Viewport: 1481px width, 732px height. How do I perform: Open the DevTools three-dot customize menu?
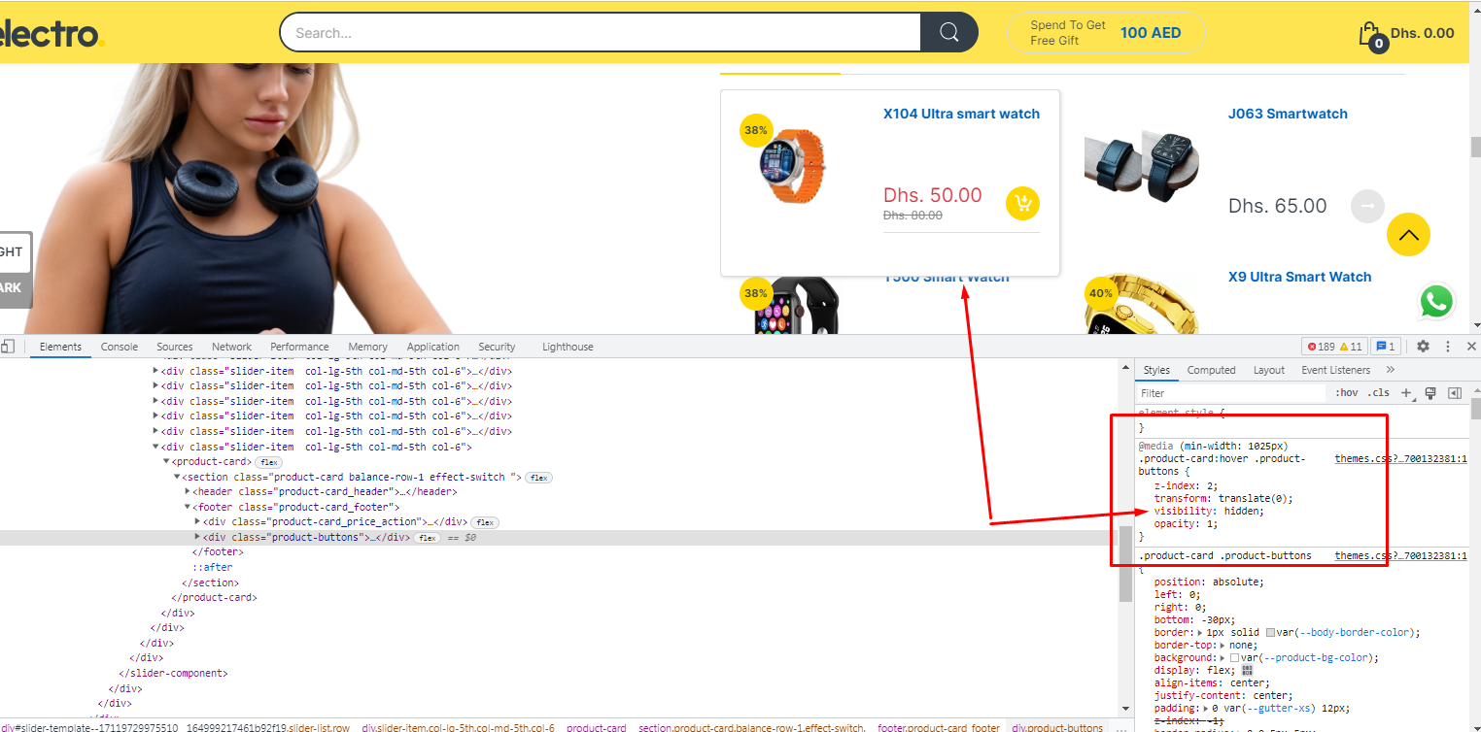pyautogui.click(x=1448, y=347)
